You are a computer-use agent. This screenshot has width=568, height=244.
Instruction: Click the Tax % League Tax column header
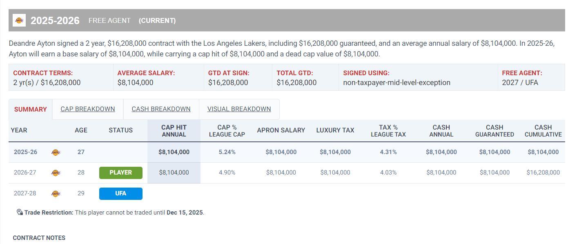coord(388,131)
